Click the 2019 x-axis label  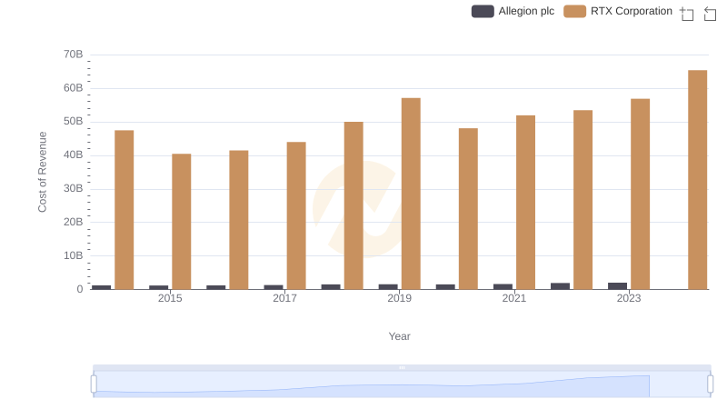(x=400, y=298)
